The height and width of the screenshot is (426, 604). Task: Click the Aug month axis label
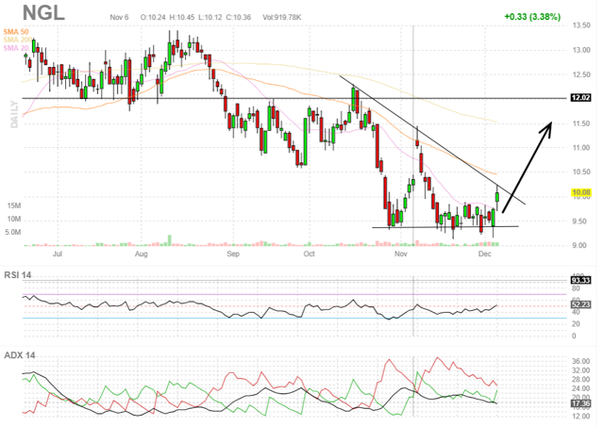(x=142, y=254)
